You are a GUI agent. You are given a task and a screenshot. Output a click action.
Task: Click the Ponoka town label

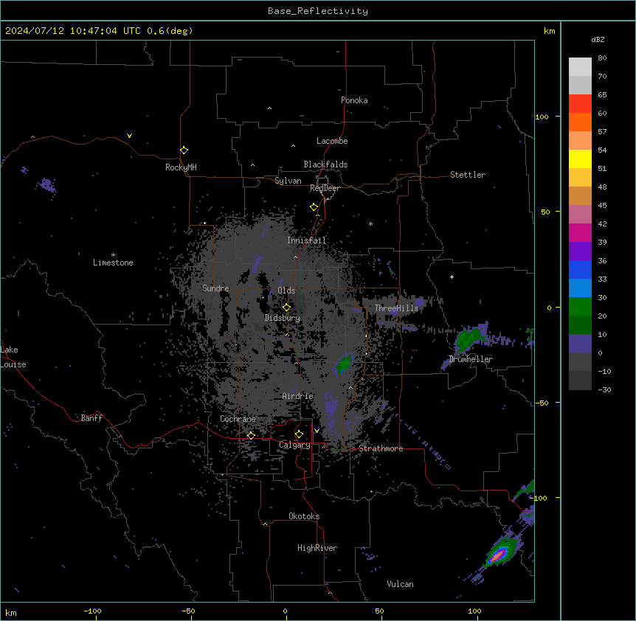coord(354,100)
